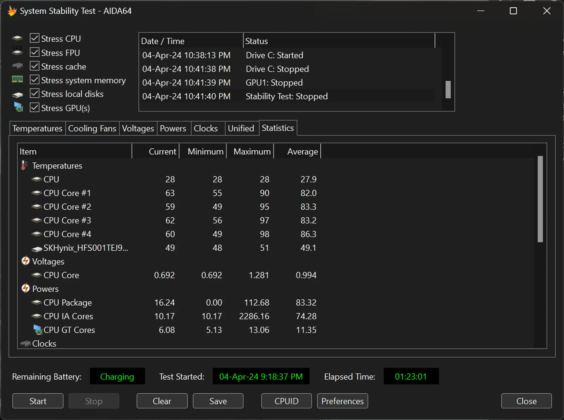The width and height of the screenshot is (564, 420).
Task: Click the cache chip icon beside Stress cache
Action: pyautogui.click(x=17, y=66)
